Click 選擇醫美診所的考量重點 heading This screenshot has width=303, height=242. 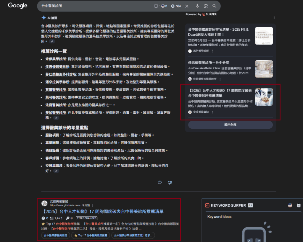tap(65, 128)
